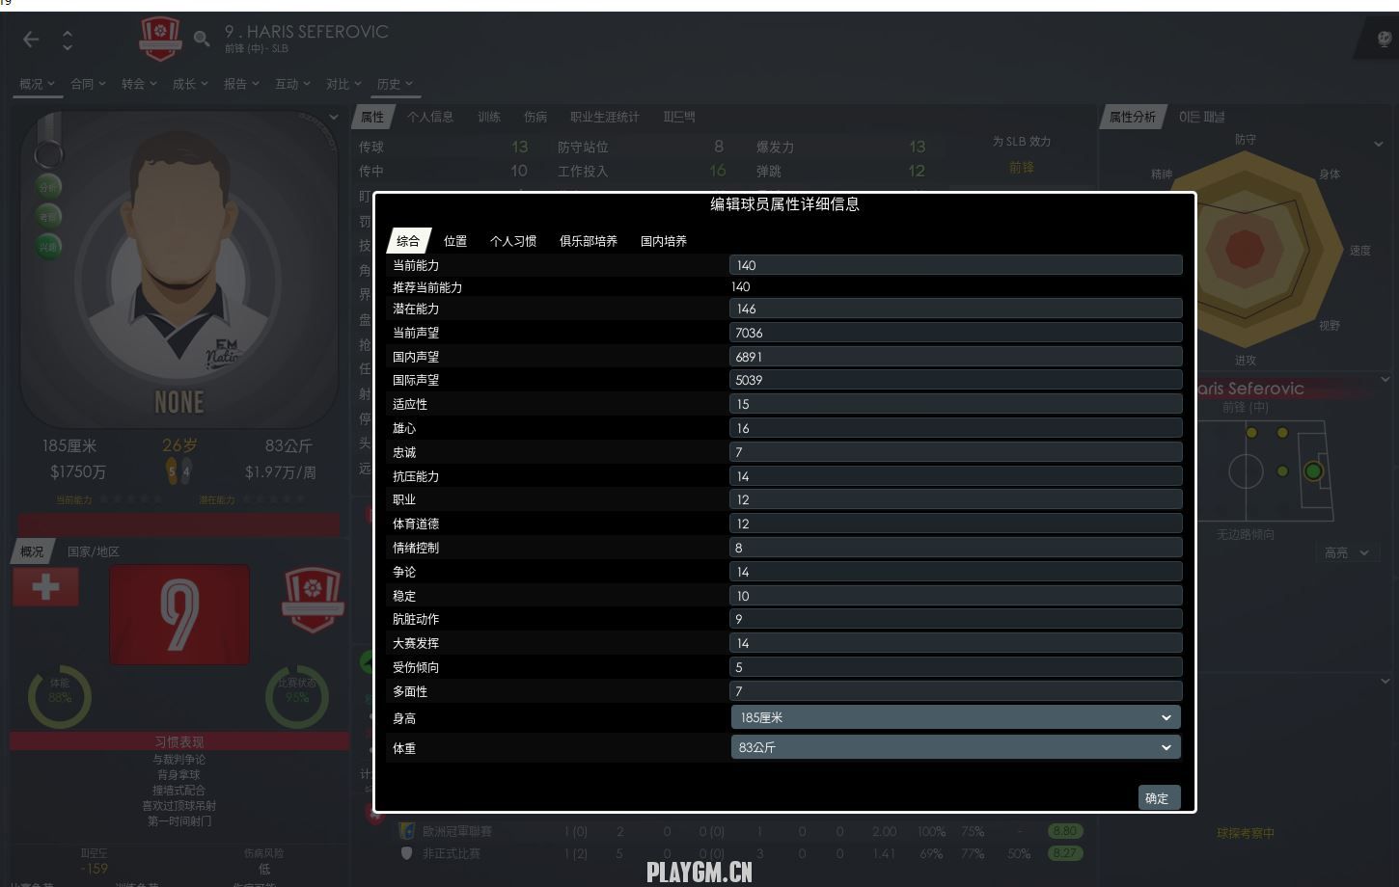Open the 伤病 tab

(x=535, y=117)
